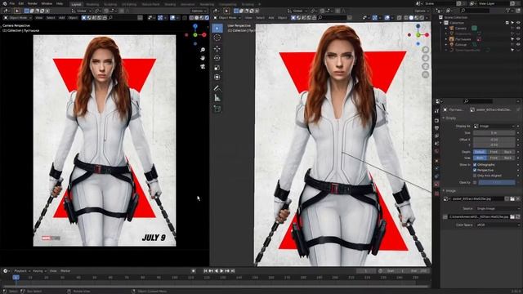Open the Edit menu

tap(21, 3)
